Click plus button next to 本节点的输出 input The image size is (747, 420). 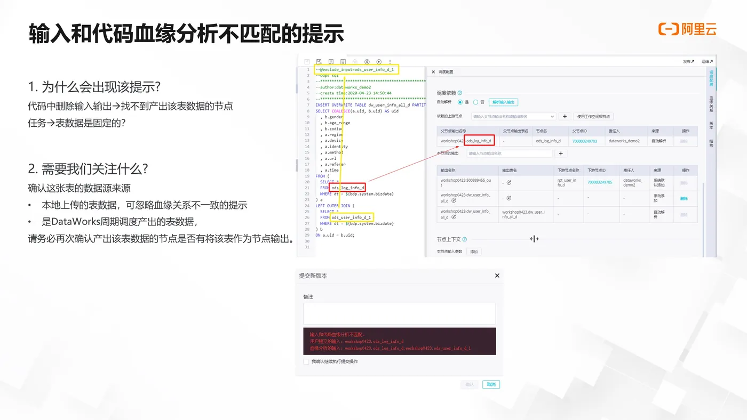point(561,154)
